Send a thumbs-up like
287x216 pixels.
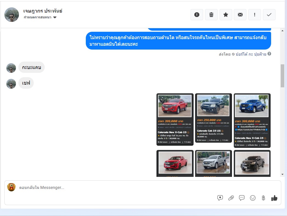pos(274,198)
